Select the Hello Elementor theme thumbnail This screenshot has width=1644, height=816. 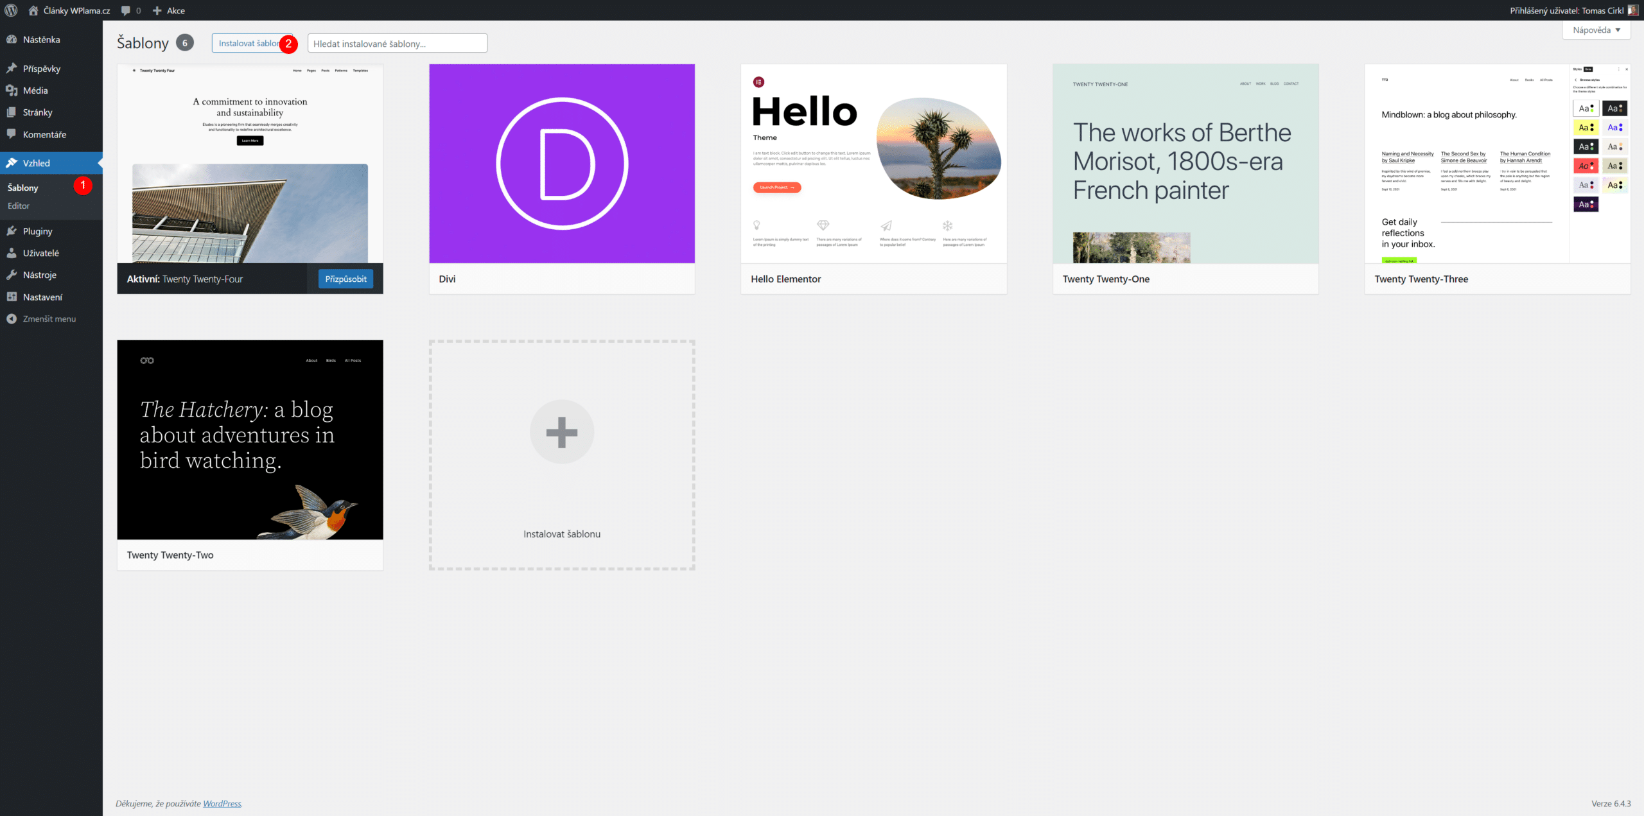(x=874, y=163)
